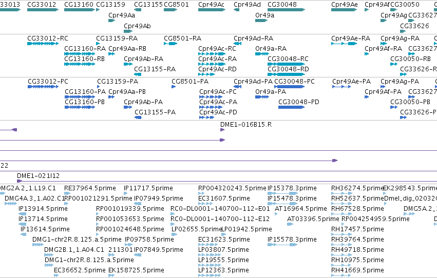
Task: Select the Cpr49Ac-RD transcript label
Action: click(x=217, y=69)
